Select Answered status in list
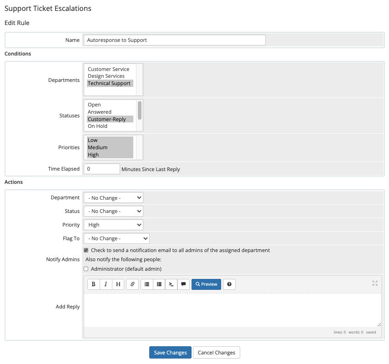 pos(110,112)
